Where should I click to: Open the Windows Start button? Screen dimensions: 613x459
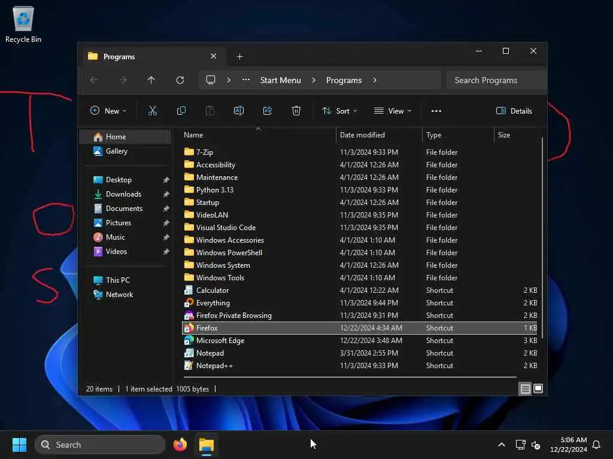tap(19, 445)
